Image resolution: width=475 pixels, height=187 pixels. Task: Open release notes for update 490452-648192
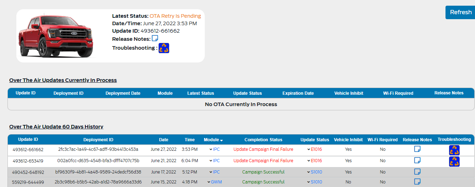[417, 172]
